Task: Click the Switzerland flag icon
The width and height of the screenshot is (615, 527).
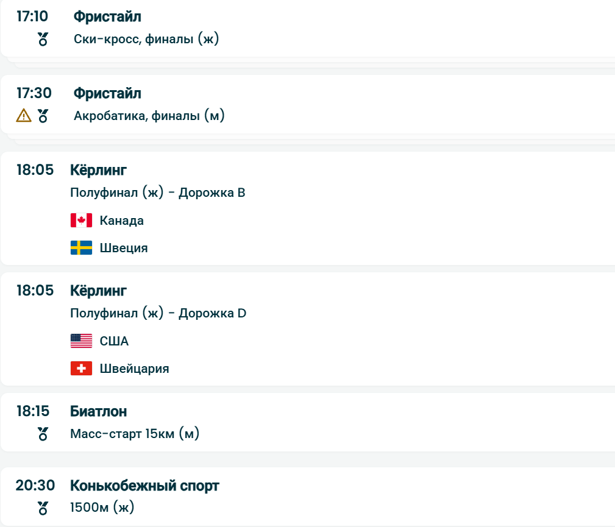Action: tap(81, 369)
